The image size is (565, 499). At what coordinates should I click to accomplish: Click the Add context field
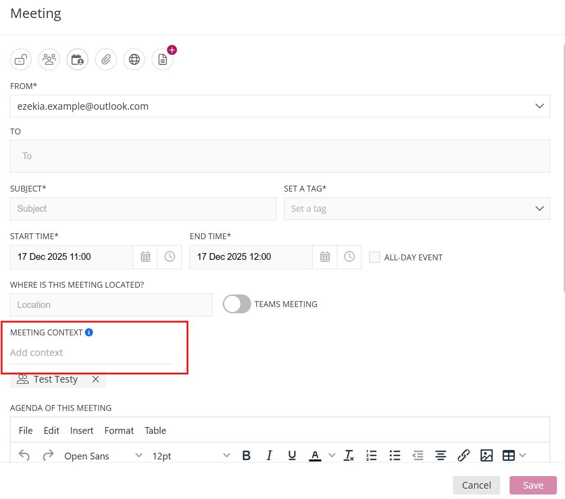pos(91,353)
